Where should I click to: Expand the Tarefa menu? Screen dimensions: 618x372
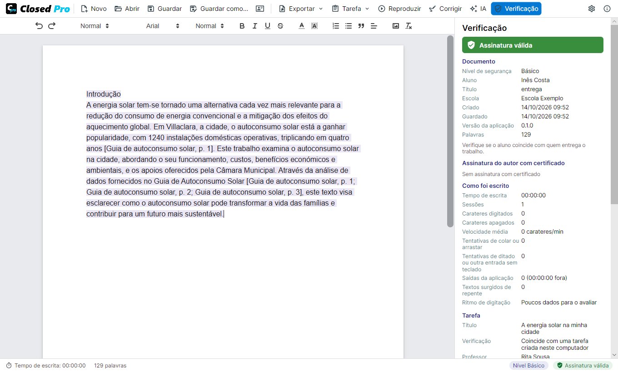(350, 9)
